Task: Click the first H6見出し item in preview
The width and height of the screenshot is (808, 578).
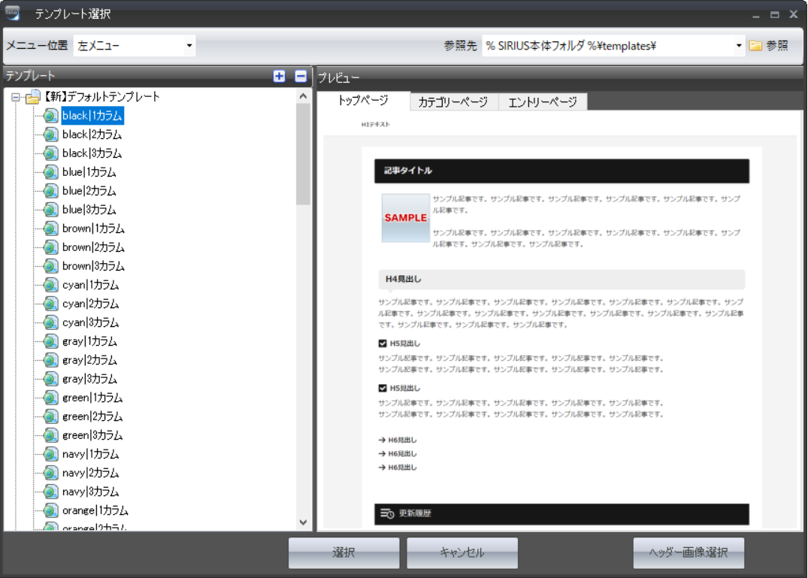Action: (x=398, y=440)
